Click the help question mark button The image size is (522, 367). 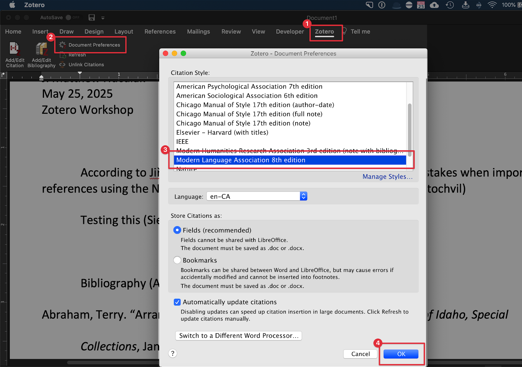click(x=173, y=353)
